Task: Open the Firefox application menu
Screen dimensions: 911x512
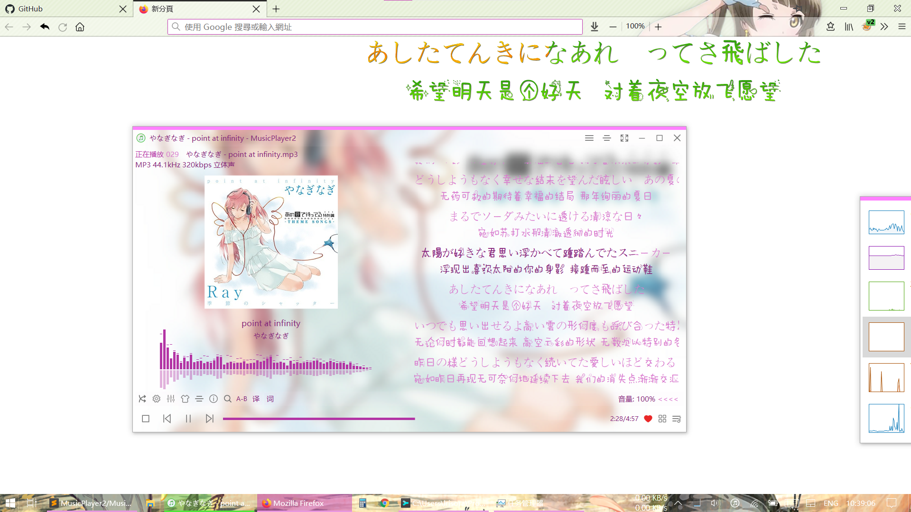Action: coord(901,27)
